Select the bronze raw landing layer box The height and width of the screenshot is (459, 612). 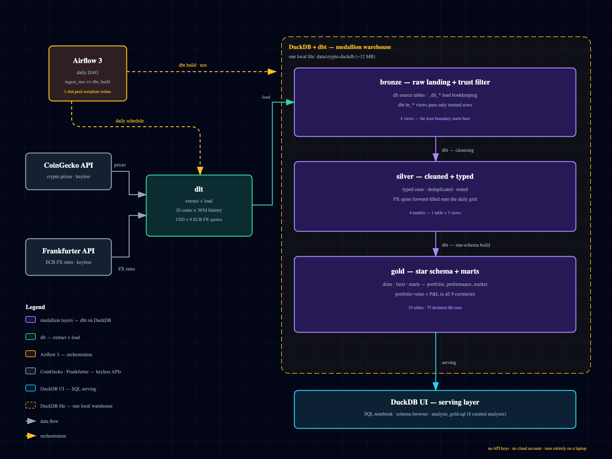(435, 102)
